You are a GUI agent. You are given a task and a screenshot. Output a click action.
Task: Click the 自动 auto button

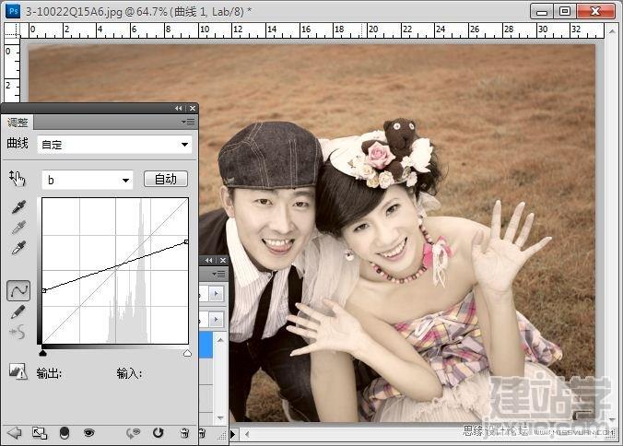166,179
